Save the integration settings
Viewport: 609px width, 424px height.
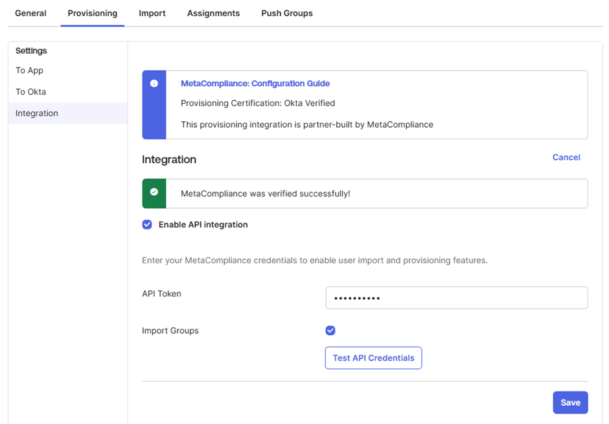coord(570,403)
